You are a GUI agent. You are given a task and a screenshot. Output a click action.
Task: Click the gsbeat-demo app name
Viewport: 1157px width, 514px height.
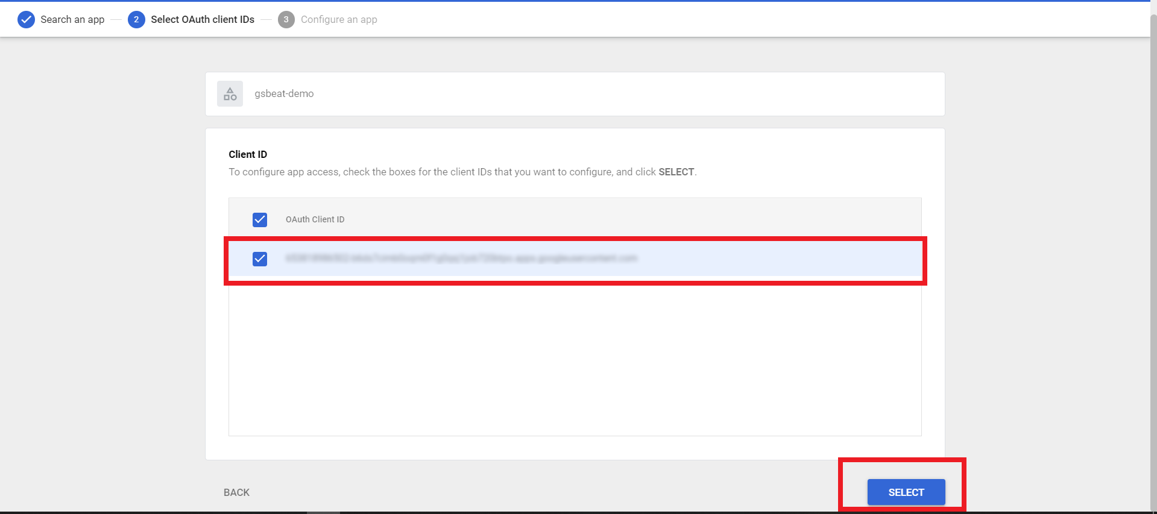[x=284, y=94]
